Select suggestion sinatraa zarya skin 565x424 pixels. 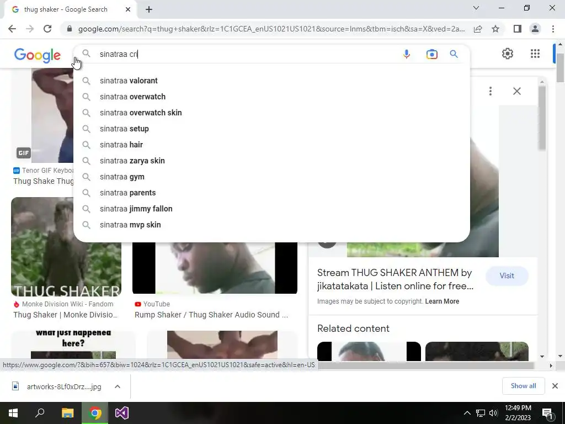[x=271, y=161]
